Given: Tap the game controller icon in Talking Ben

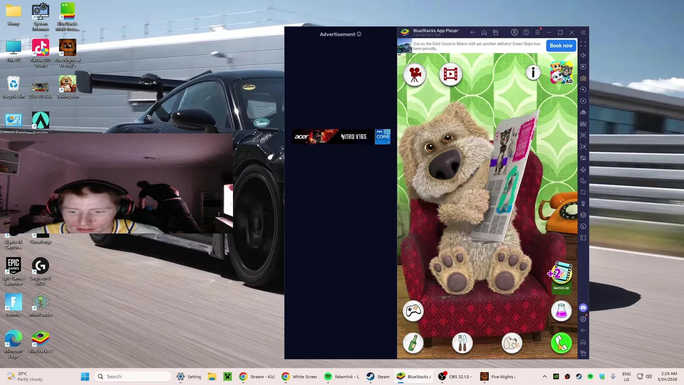Looking at the screenshot, I should coord(413,311).
